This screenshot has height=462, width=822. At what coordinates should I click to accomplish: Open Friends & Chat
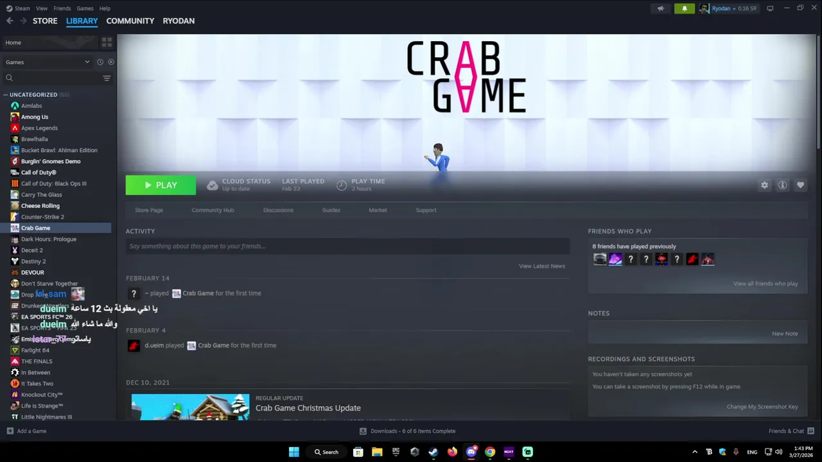(791, 431)
